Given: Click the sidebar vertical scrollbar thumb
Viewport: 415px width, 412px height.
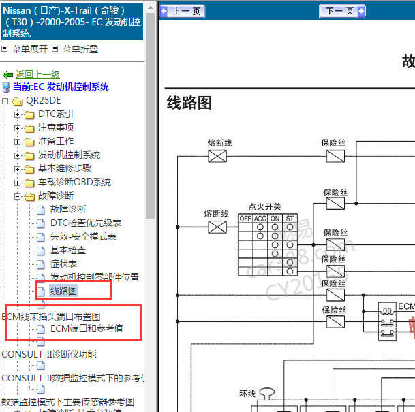Looking at the screenshot, I should (x=150, y=116).
